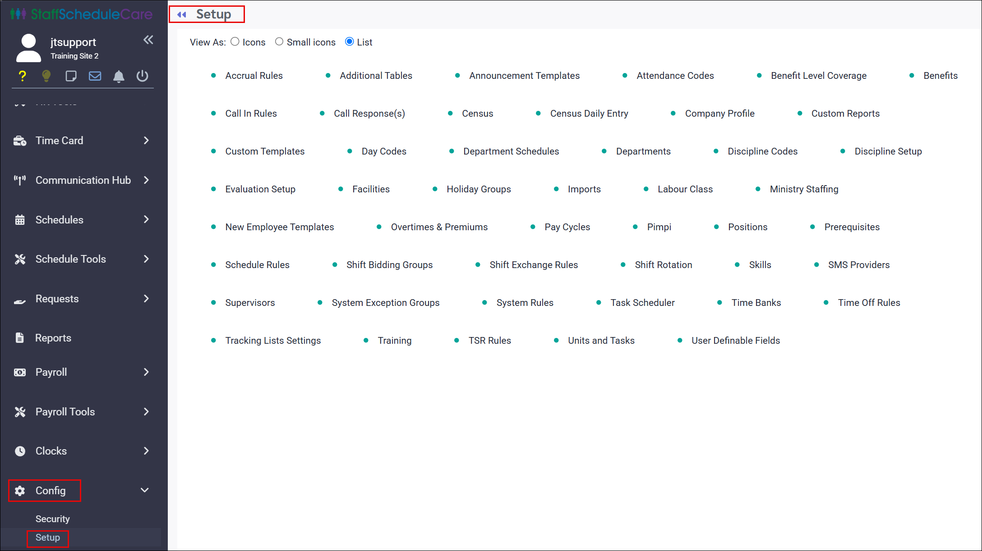Open Company Profile link

[720, 114]
